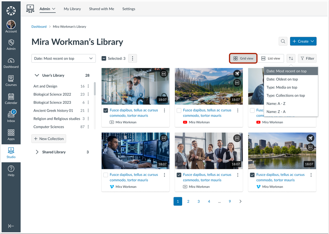Click the search magnifier icon
This screenshot has height=234, width=329.
(283, 41)
